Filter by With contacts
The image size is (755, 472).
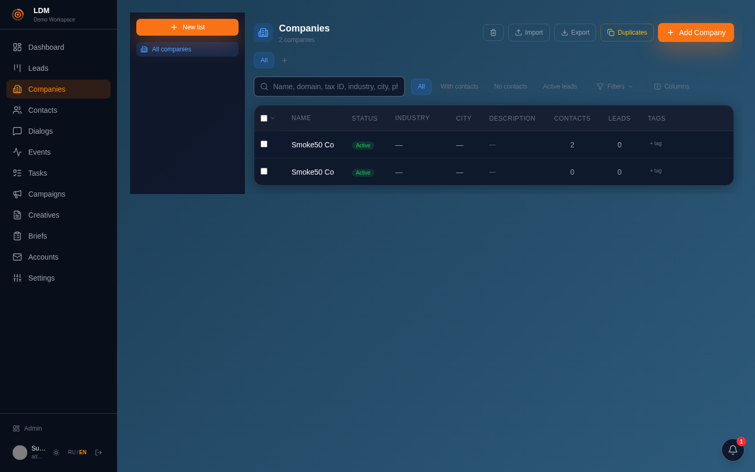click(459, 87)
